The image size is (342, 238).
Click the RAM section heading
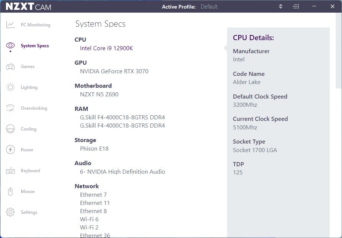(81, 109)
